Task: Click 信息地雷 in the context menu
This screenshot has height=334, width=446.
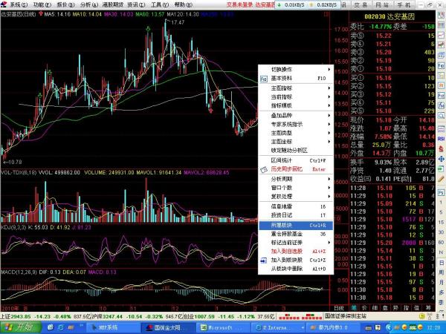Action: (294, 206)
